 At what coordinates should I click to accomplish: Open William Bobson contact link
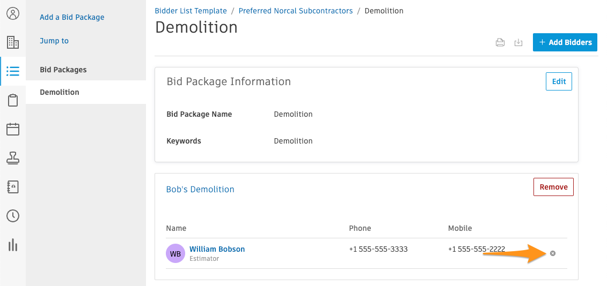[217, 249]
